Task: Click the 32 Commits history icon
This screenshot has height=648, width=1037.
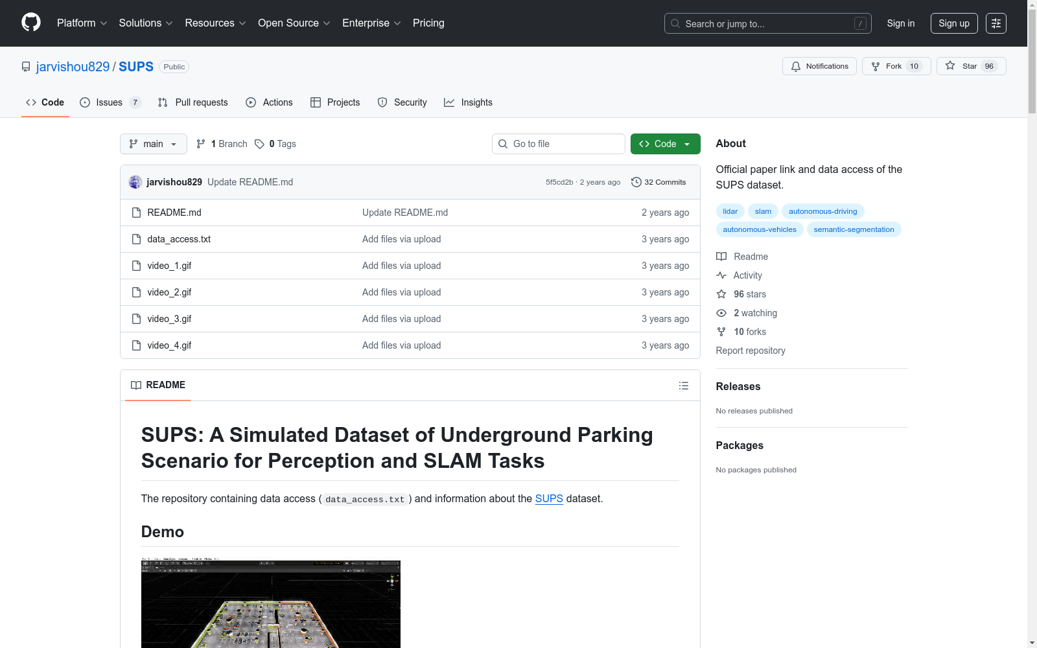Action: tap(636, 182)
